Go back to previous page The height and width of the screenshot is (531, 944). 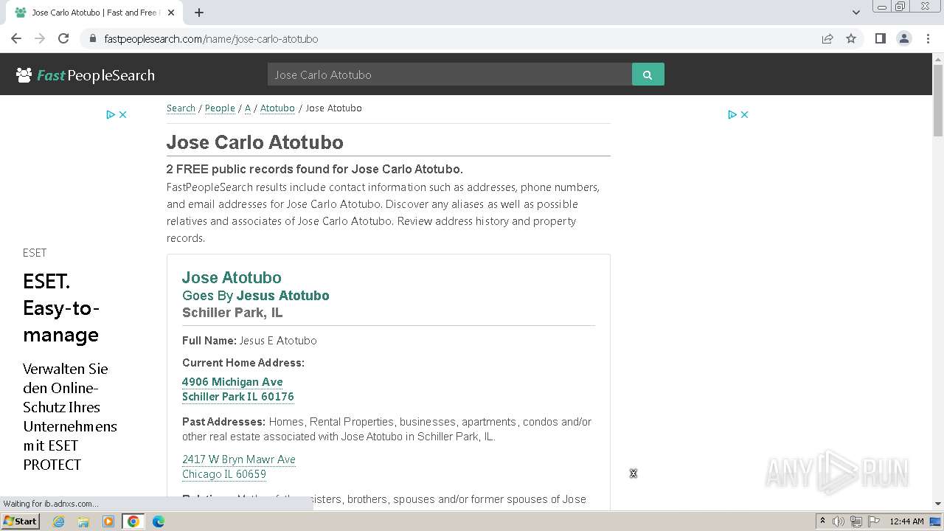tap(16, 38)
